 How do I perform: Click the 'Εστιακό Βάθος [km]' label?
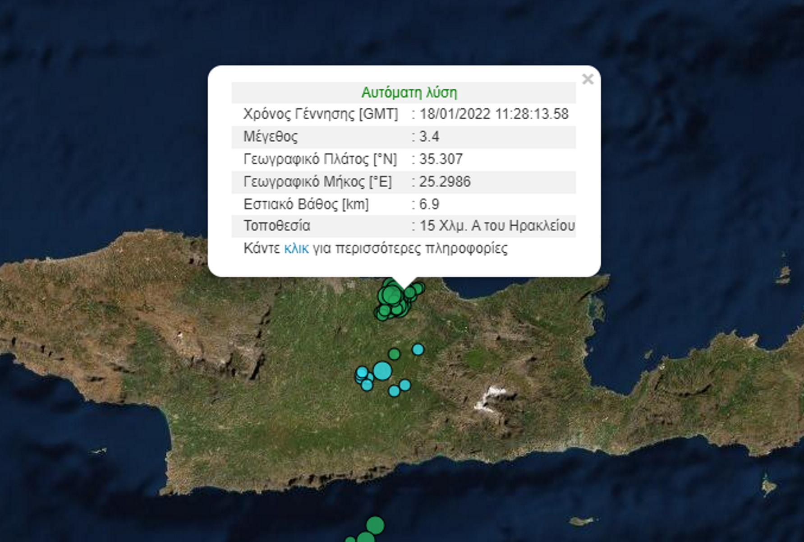click(306, 204)
